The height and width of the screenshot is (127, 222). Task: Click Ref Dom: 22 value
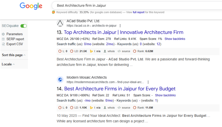[101, 95]
